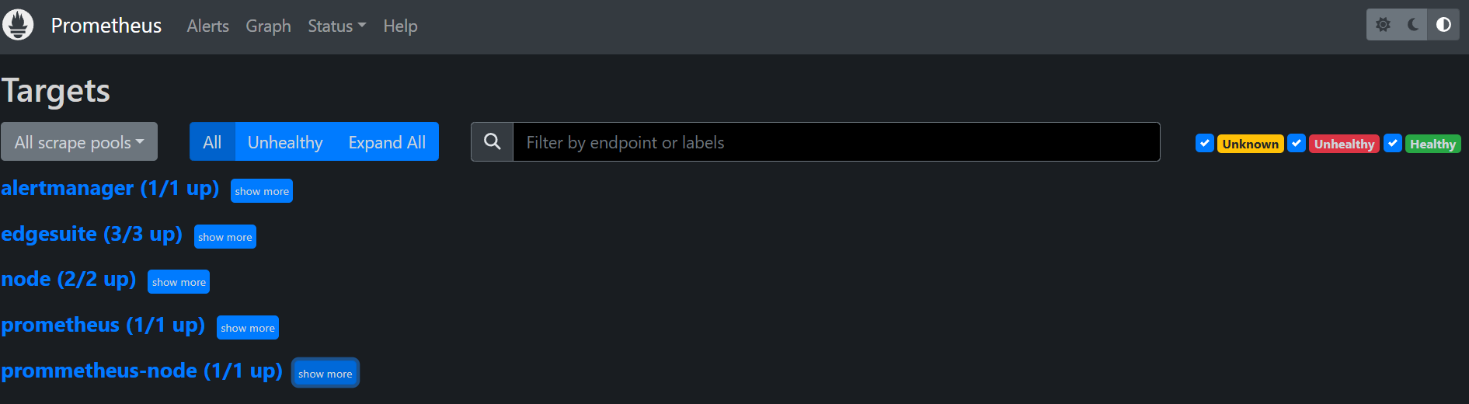Uncheck the Unhealthy targets checkbox
The height and width of the screenshot is (404, 1469).
1297,144
